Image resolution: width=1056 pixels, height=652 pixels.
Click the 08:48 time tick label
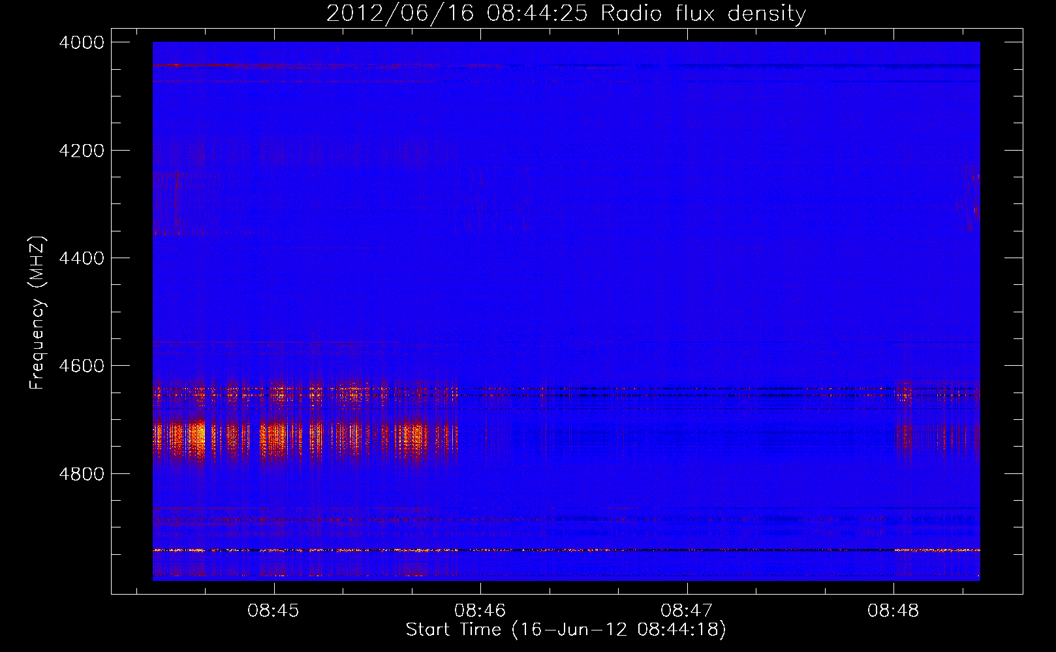(893, 611)
